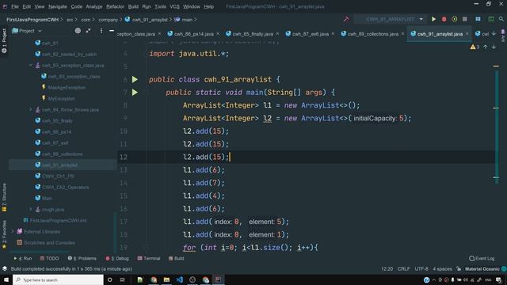The width and height of the screenshot is (507, 285).
Task: Switch to cwh_85_finally.java tab
Action: pos(253,34)
